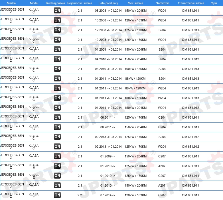Click C207 body cell in the 07.2014 row
Viewport: 223px width, 200px height.
[x=162, y=195]
